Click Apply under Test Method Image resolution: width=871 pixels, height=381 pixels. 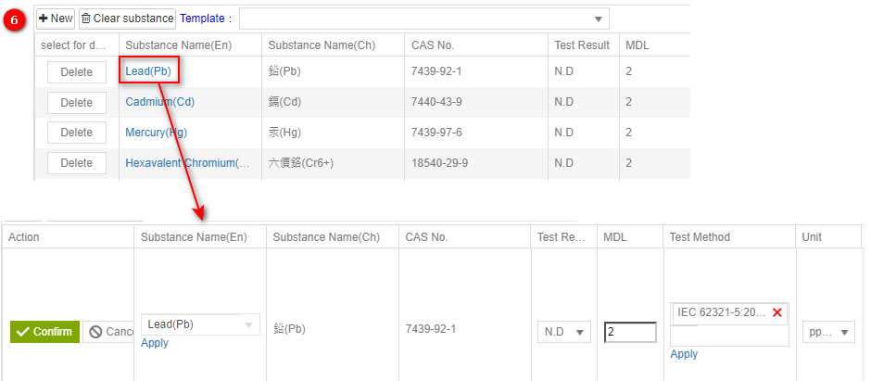click(684, 354)
